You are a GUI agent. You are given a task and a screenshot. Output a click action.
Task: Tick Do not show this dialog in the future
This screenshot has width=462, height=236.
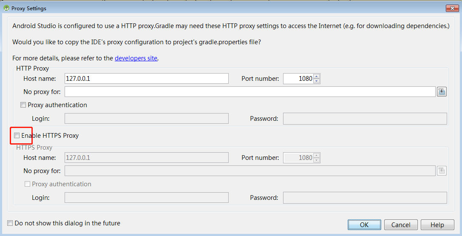tap(10, 223)
